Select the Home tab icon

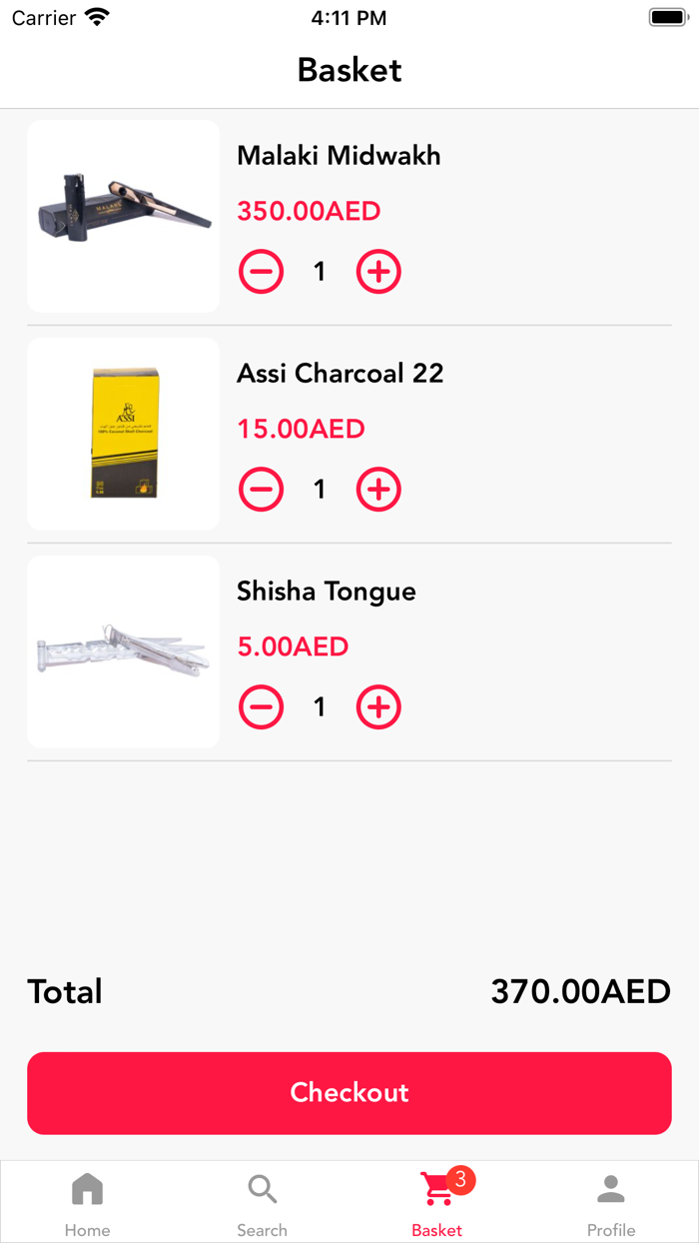coord(87,1189)
